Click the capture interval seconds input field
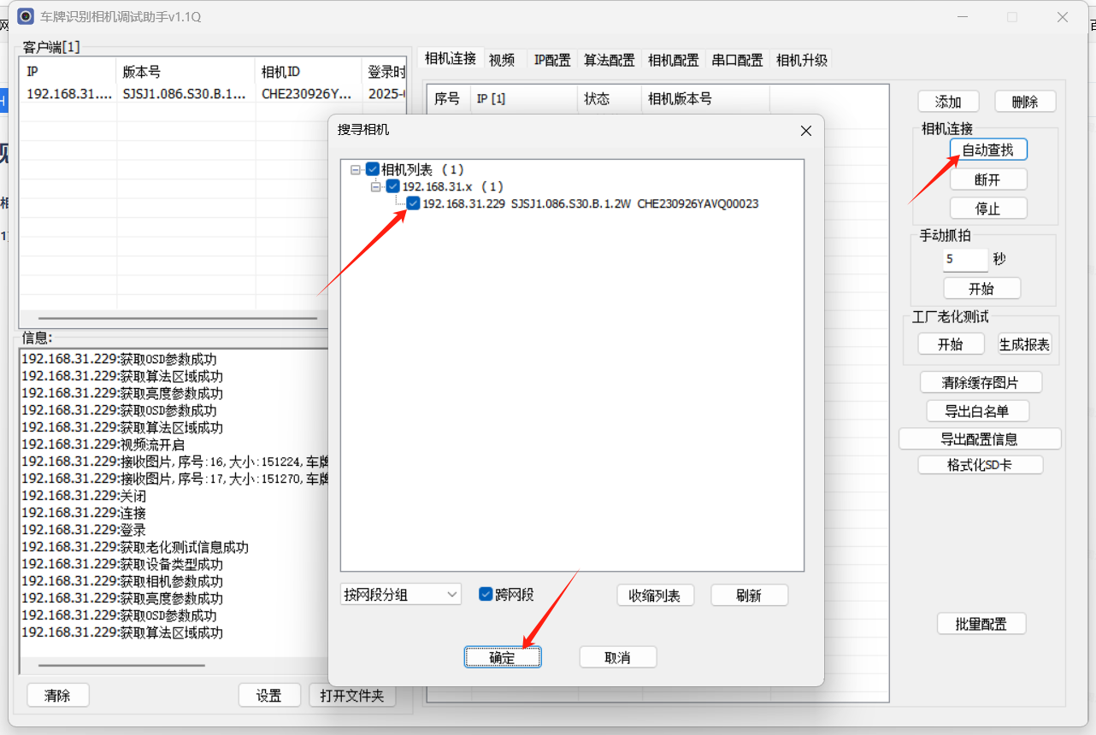Screen dimensions: 1096x735 [x=966, y=260]
